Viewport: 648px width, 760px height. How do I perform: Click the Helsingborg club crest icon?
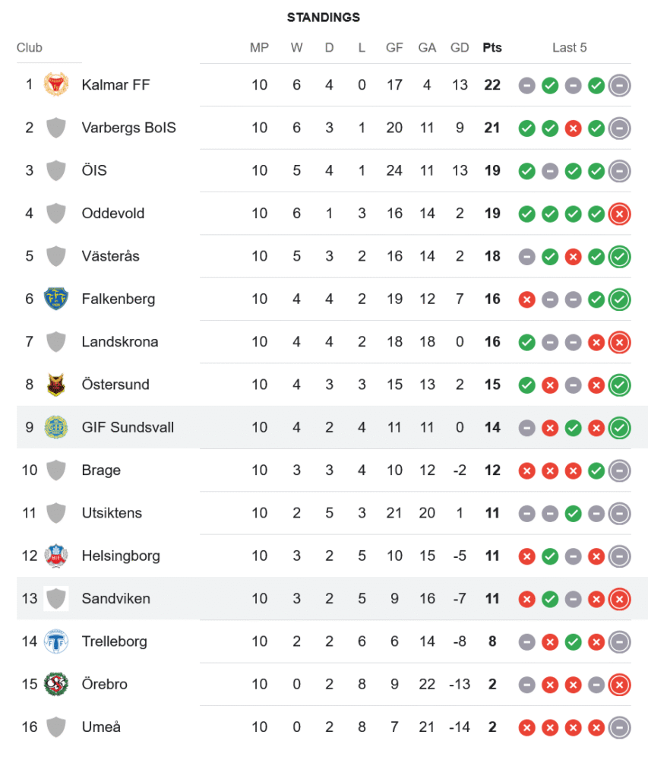[x=55, y=556]
